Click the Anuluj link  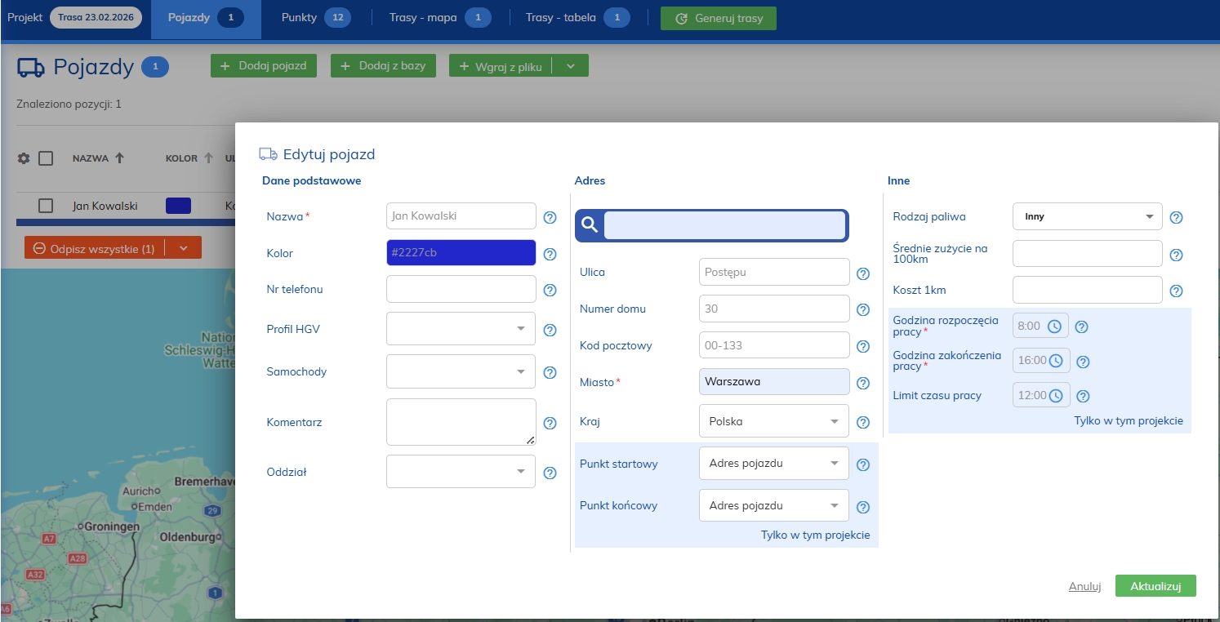tap(1084, 586)
